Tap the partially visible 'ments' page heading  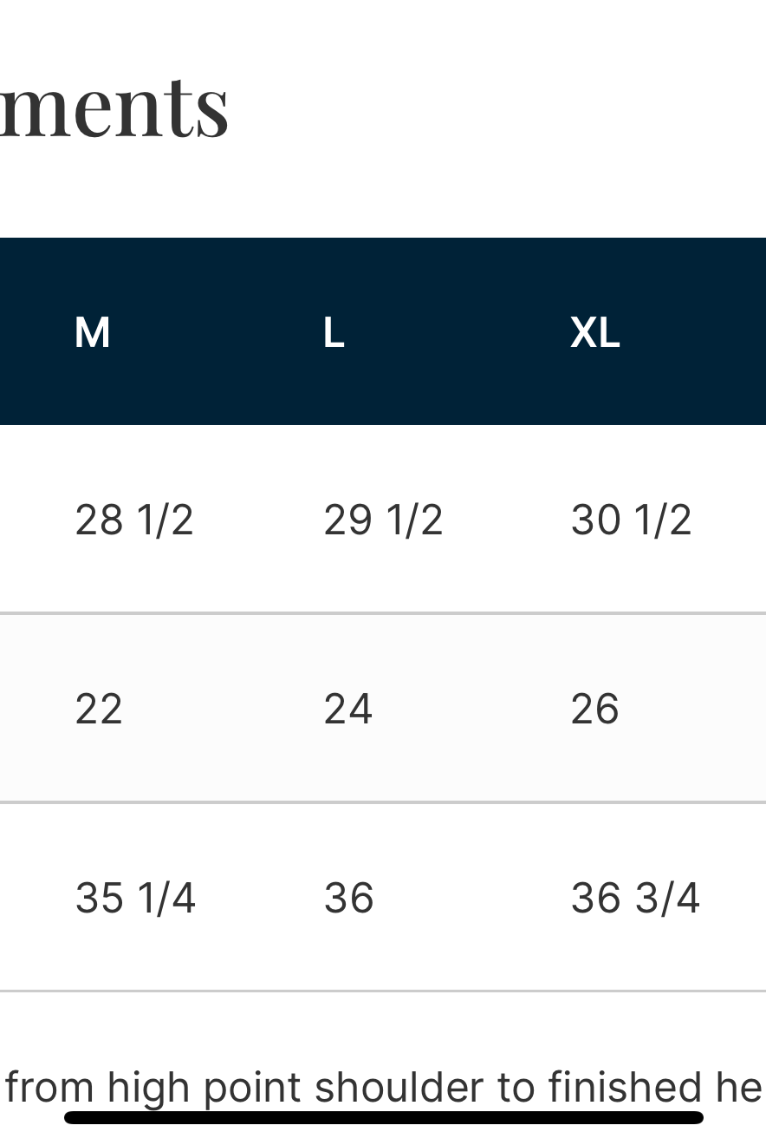114,106
